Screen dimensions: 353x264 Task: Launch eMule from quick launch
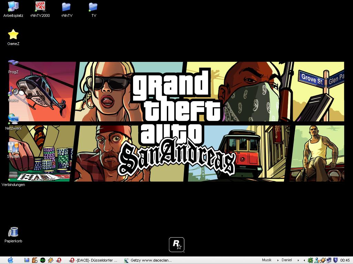click(x=35, y=260)
